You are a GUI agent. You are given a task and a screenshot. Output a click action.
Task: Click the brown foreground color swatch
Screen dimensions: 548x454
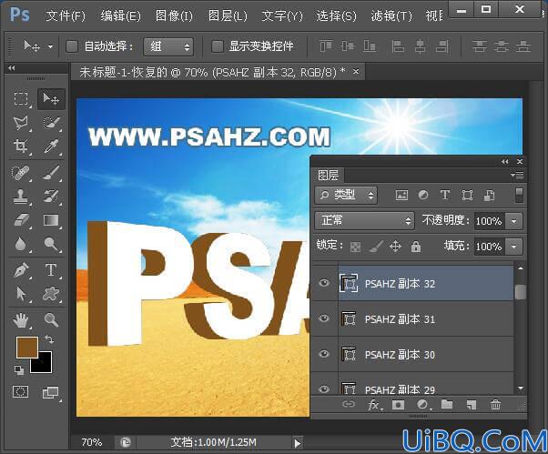(x=26, y=348)
